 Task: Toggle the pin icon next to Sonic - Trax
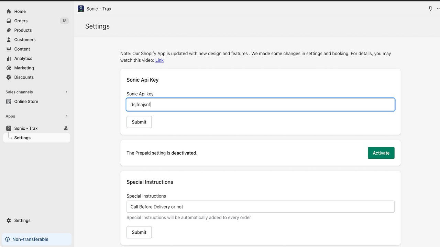point(65,128)
